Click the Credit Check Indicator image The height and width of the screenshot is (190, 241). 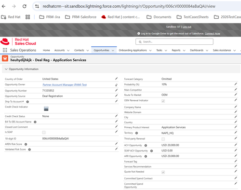[x=46, y=109]
